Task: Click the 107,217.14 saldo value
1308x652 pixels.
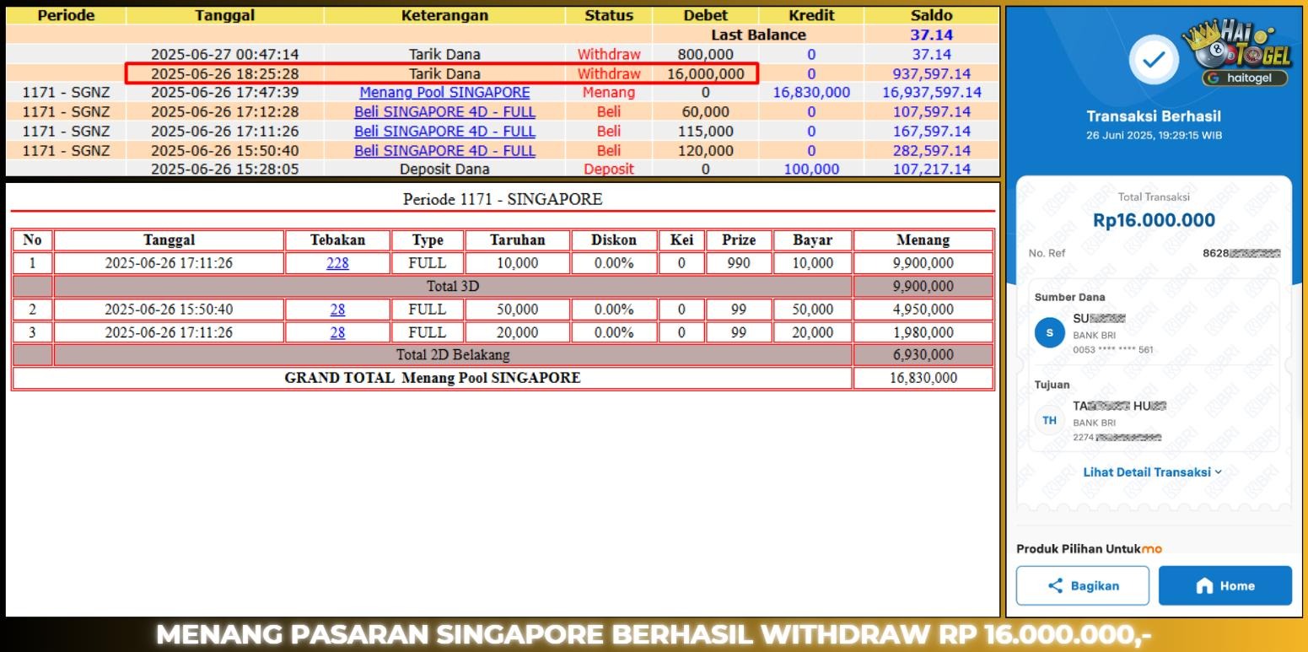Action: 932,169
